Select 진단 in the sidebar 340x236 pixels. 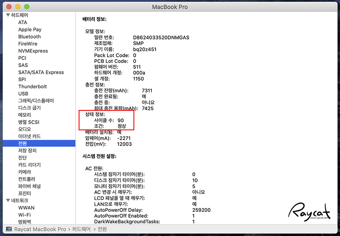tap(23, 157)
